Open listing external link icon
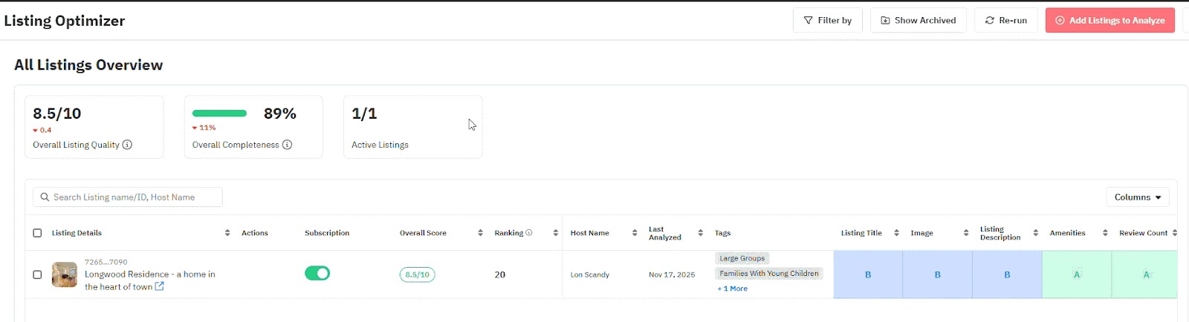The image size is (1189, 322). [159, 286]
